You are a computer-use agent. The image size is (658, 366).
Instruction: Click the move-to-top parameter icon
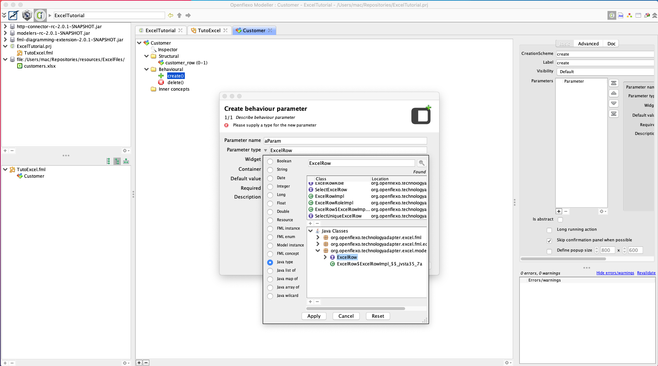coord(614,83)
